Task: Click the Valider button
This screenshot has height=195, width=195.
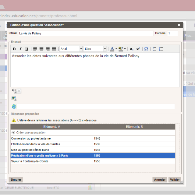Action: (175, 180)
